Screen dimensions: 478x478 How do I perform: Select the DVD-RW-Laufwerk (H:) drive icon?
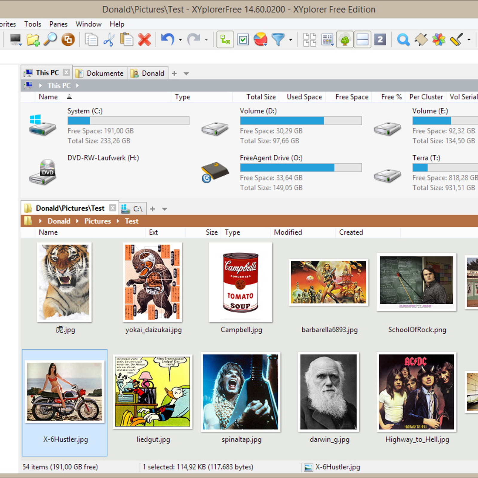click(x=42, y=172)
